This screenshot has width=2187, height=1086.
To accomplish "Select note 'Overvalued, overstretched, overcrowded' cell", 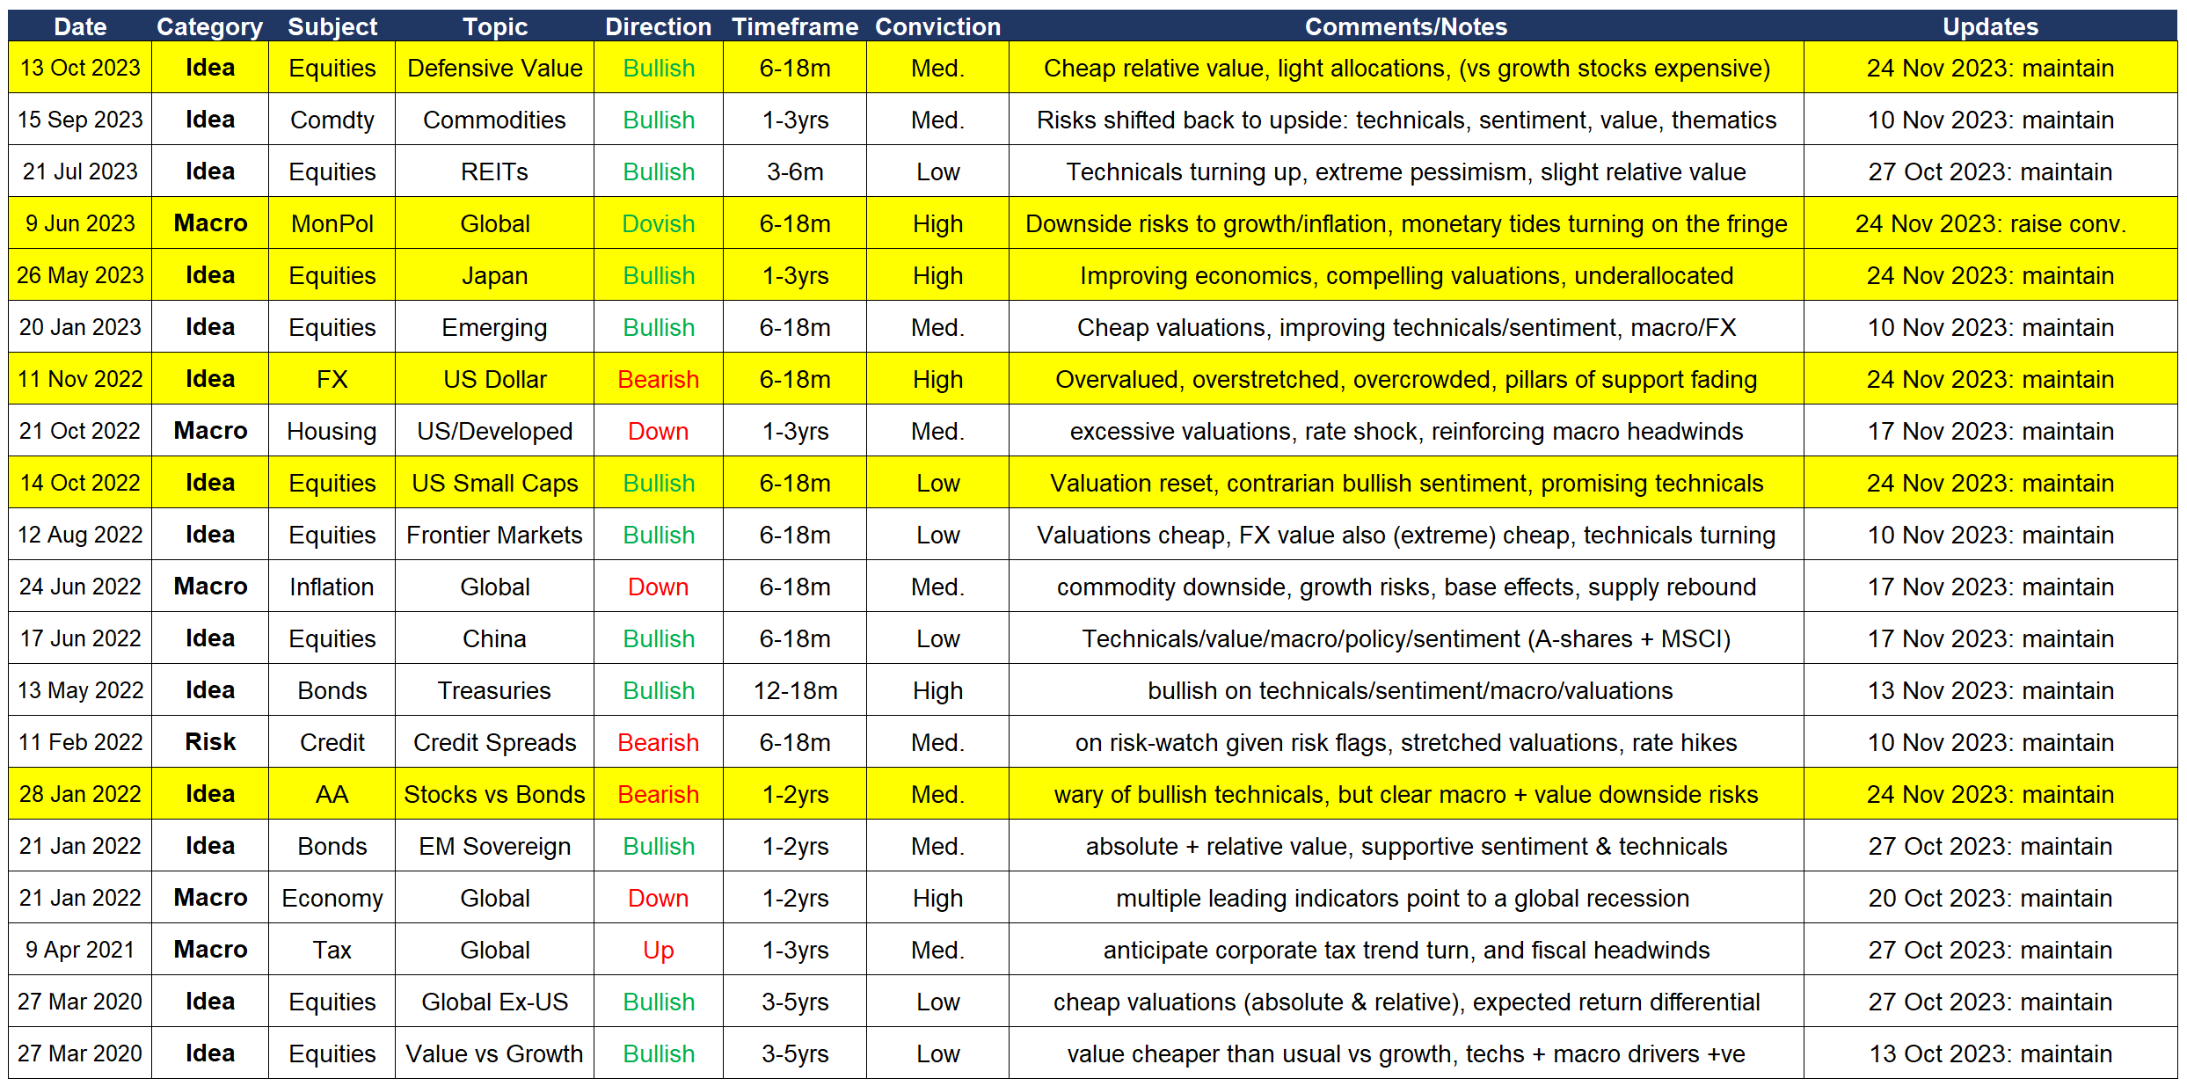I will click(x=1406, y=379).
